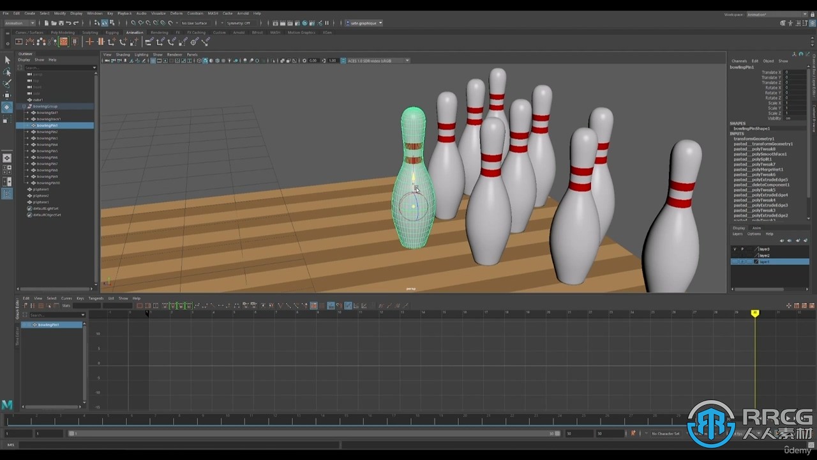Select the arrow Select tool in the toolbox

7,60
